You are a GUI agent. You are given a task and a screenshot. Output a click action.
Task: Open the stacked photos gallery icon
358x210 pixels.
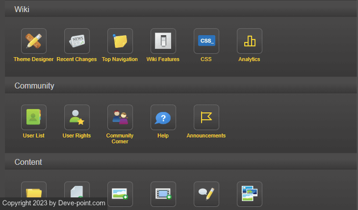click(x=250, y=194)
